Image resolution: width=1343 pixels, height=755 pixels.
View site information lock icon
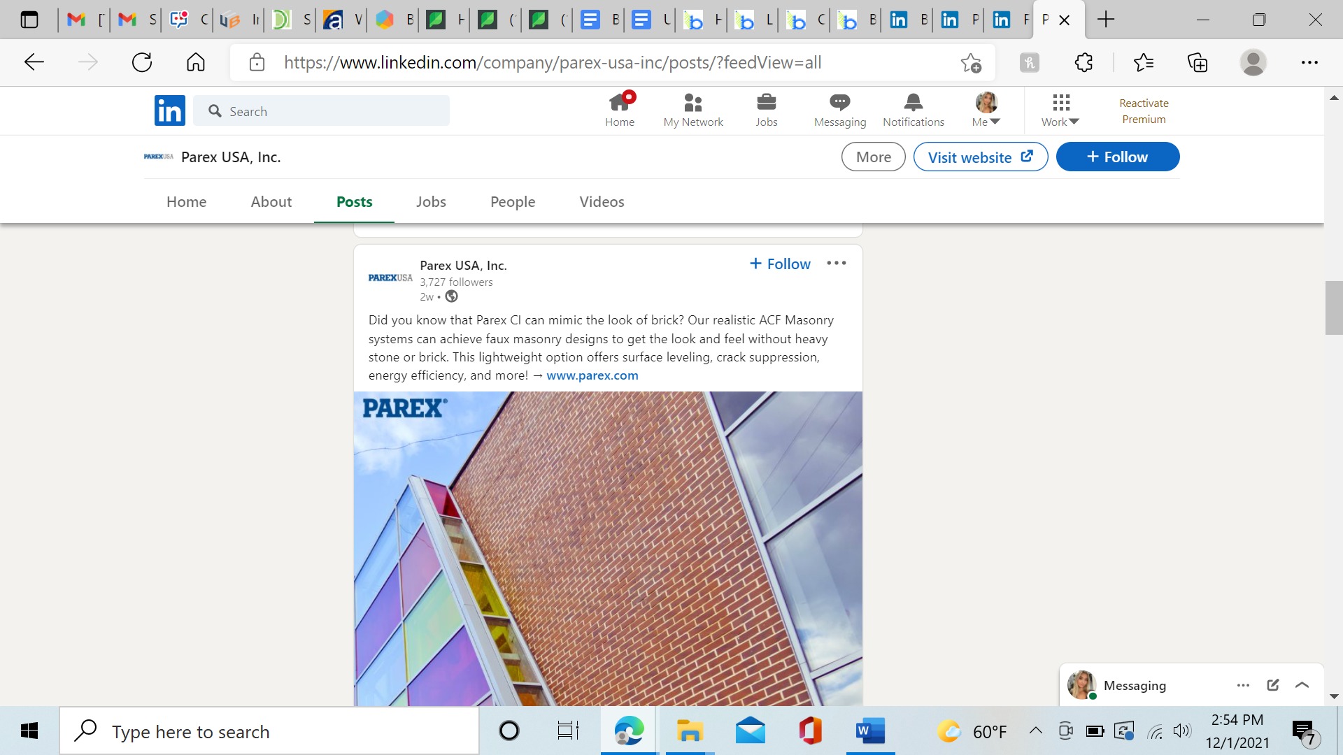[x=257, y=62]
